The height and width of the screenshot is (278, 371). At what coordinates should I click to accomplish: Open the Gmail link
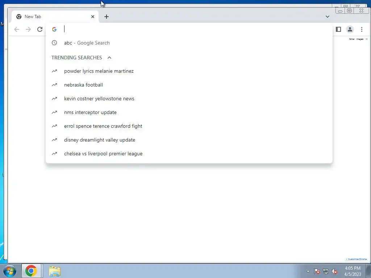(x=351, y=39)
